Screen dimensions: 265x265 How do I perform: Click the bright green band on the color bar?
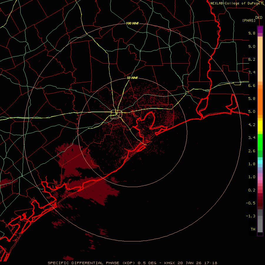pyautogui.click(x=260, y=142)
